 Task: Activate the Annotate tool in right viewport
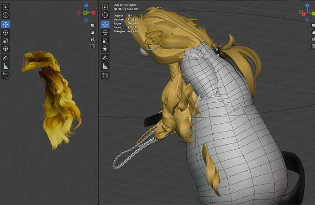point(105,58)
